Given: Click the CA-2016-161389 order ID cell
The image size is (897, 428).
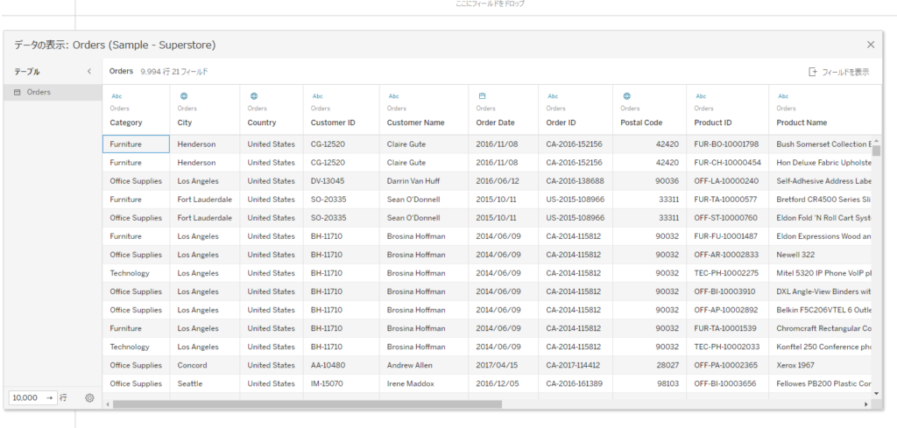Looking at the screenshot, I should [x=576, y=383].
